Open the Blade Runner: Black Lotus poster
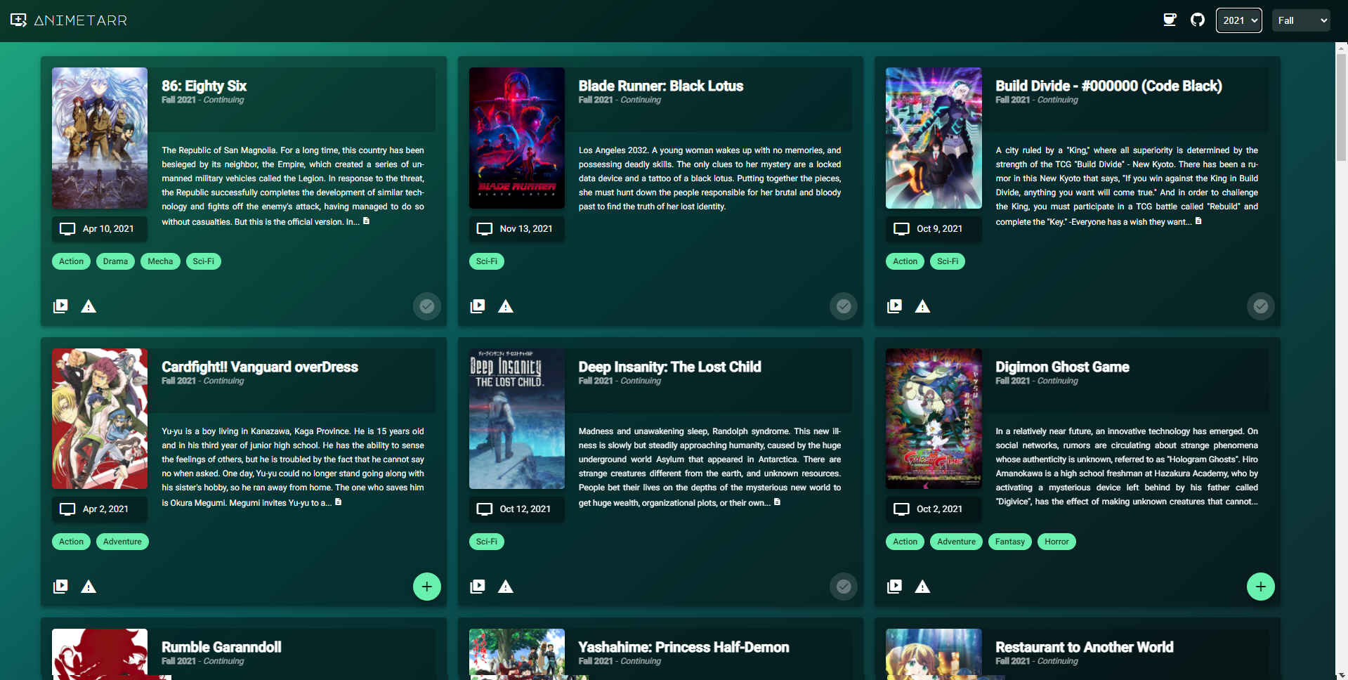The height and width of the screenshot is (680, 1348). click(517, 138)
